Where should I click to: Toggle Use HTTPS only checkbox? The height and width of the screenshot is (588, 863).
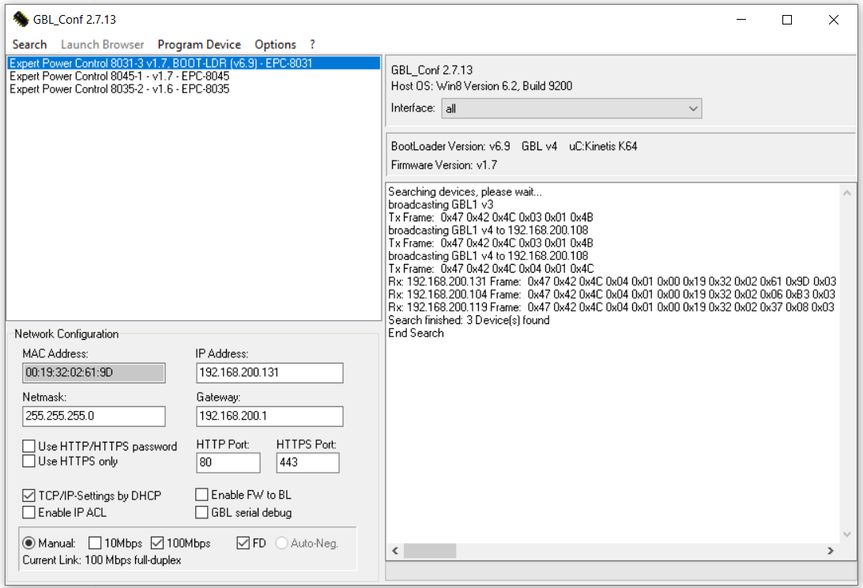[29, 461]
